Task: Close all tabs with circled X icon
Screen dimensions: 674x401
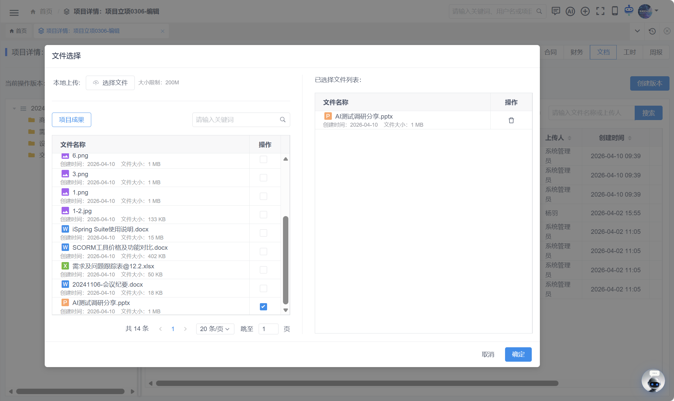Action: pos(667,31)
